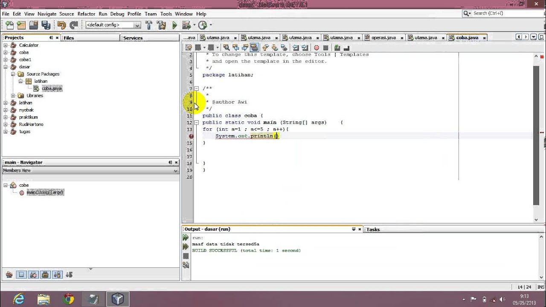Click the Open Project toolbar icon
Viewport: 546px width, 307px height.
point(33,25)
